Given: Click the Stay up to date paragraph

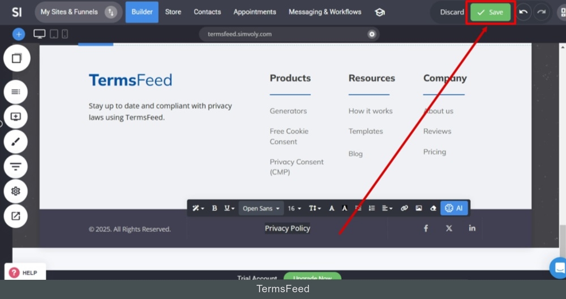Looking at the screenshot, I should (x=160, y=111).
